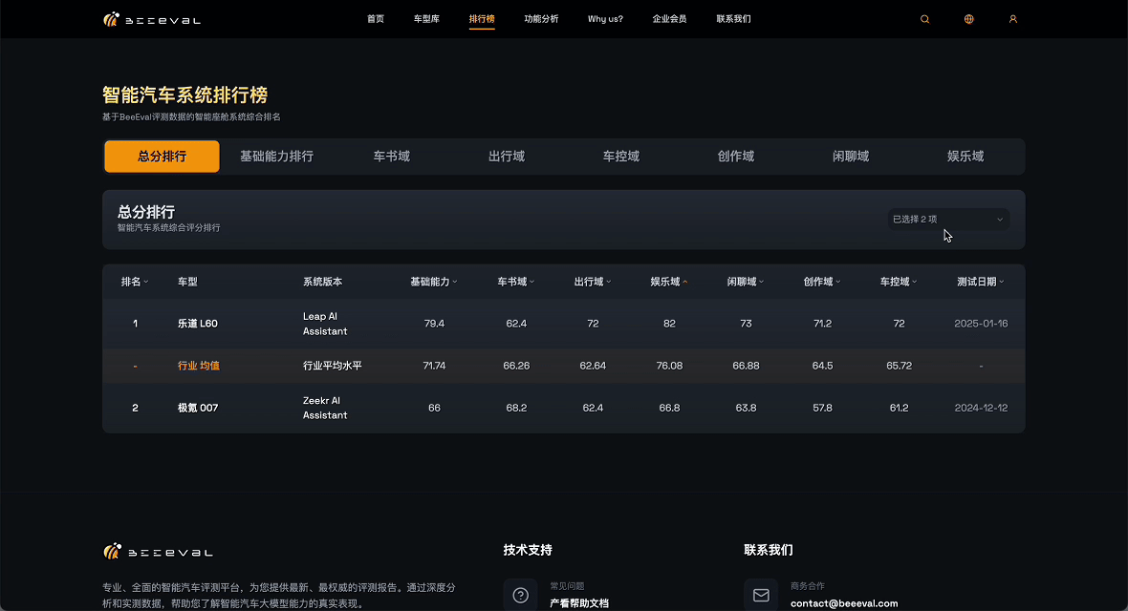
Task: Switch to 车控域 tab
Action: point(621,156)
